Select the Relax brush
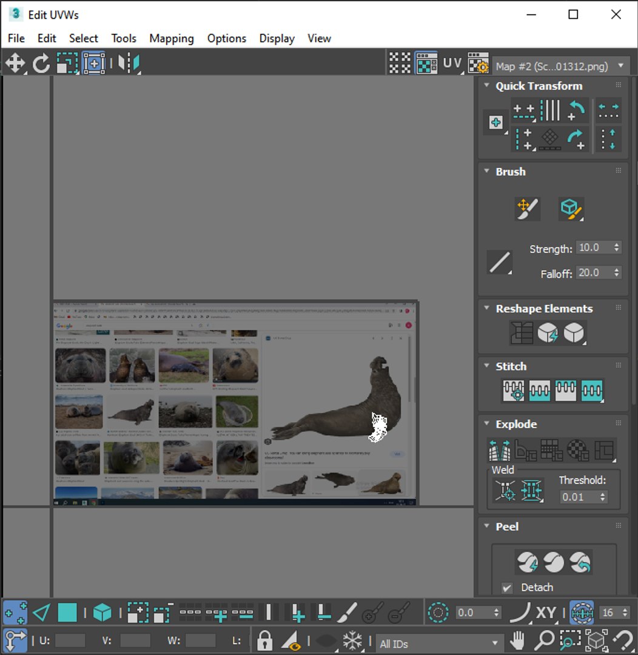The width and height of the screenshot is (638, 655). tap(571, 209)
